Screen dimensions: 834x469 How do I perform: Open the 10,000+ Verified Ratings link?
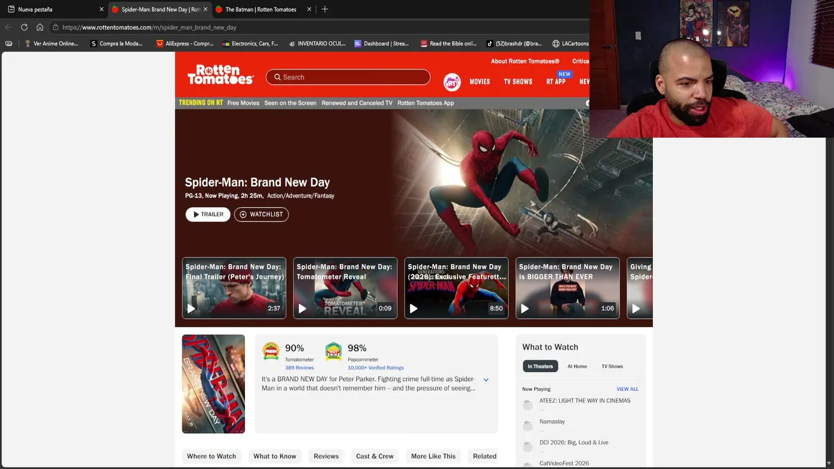tap(375, 367)
